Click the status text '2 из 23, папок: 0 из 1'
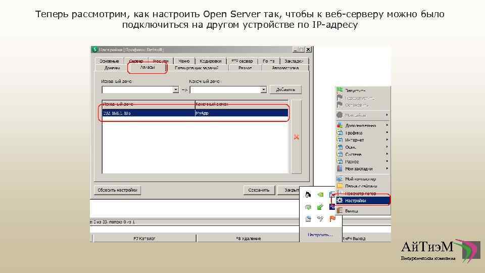485x273 pixels. (x=113, y=222)
